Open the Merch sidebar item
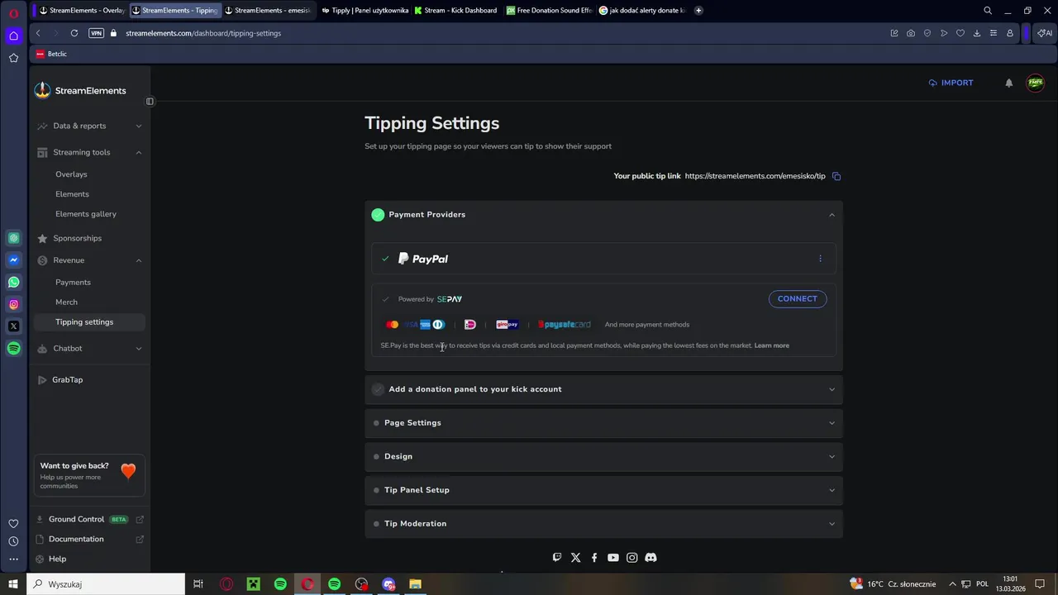Image resolution: width=1058 pixels, height=595 pixels. click(66, 302)
